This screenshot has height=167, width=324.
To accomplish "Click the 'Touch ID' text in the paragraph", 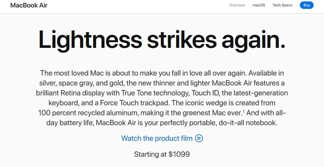I will pos(205,93).
